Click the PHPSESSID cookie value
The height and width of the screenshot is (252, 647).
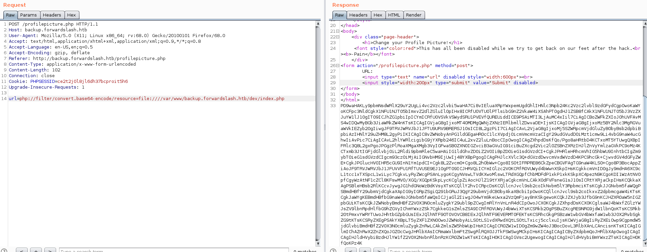point(93,82)
